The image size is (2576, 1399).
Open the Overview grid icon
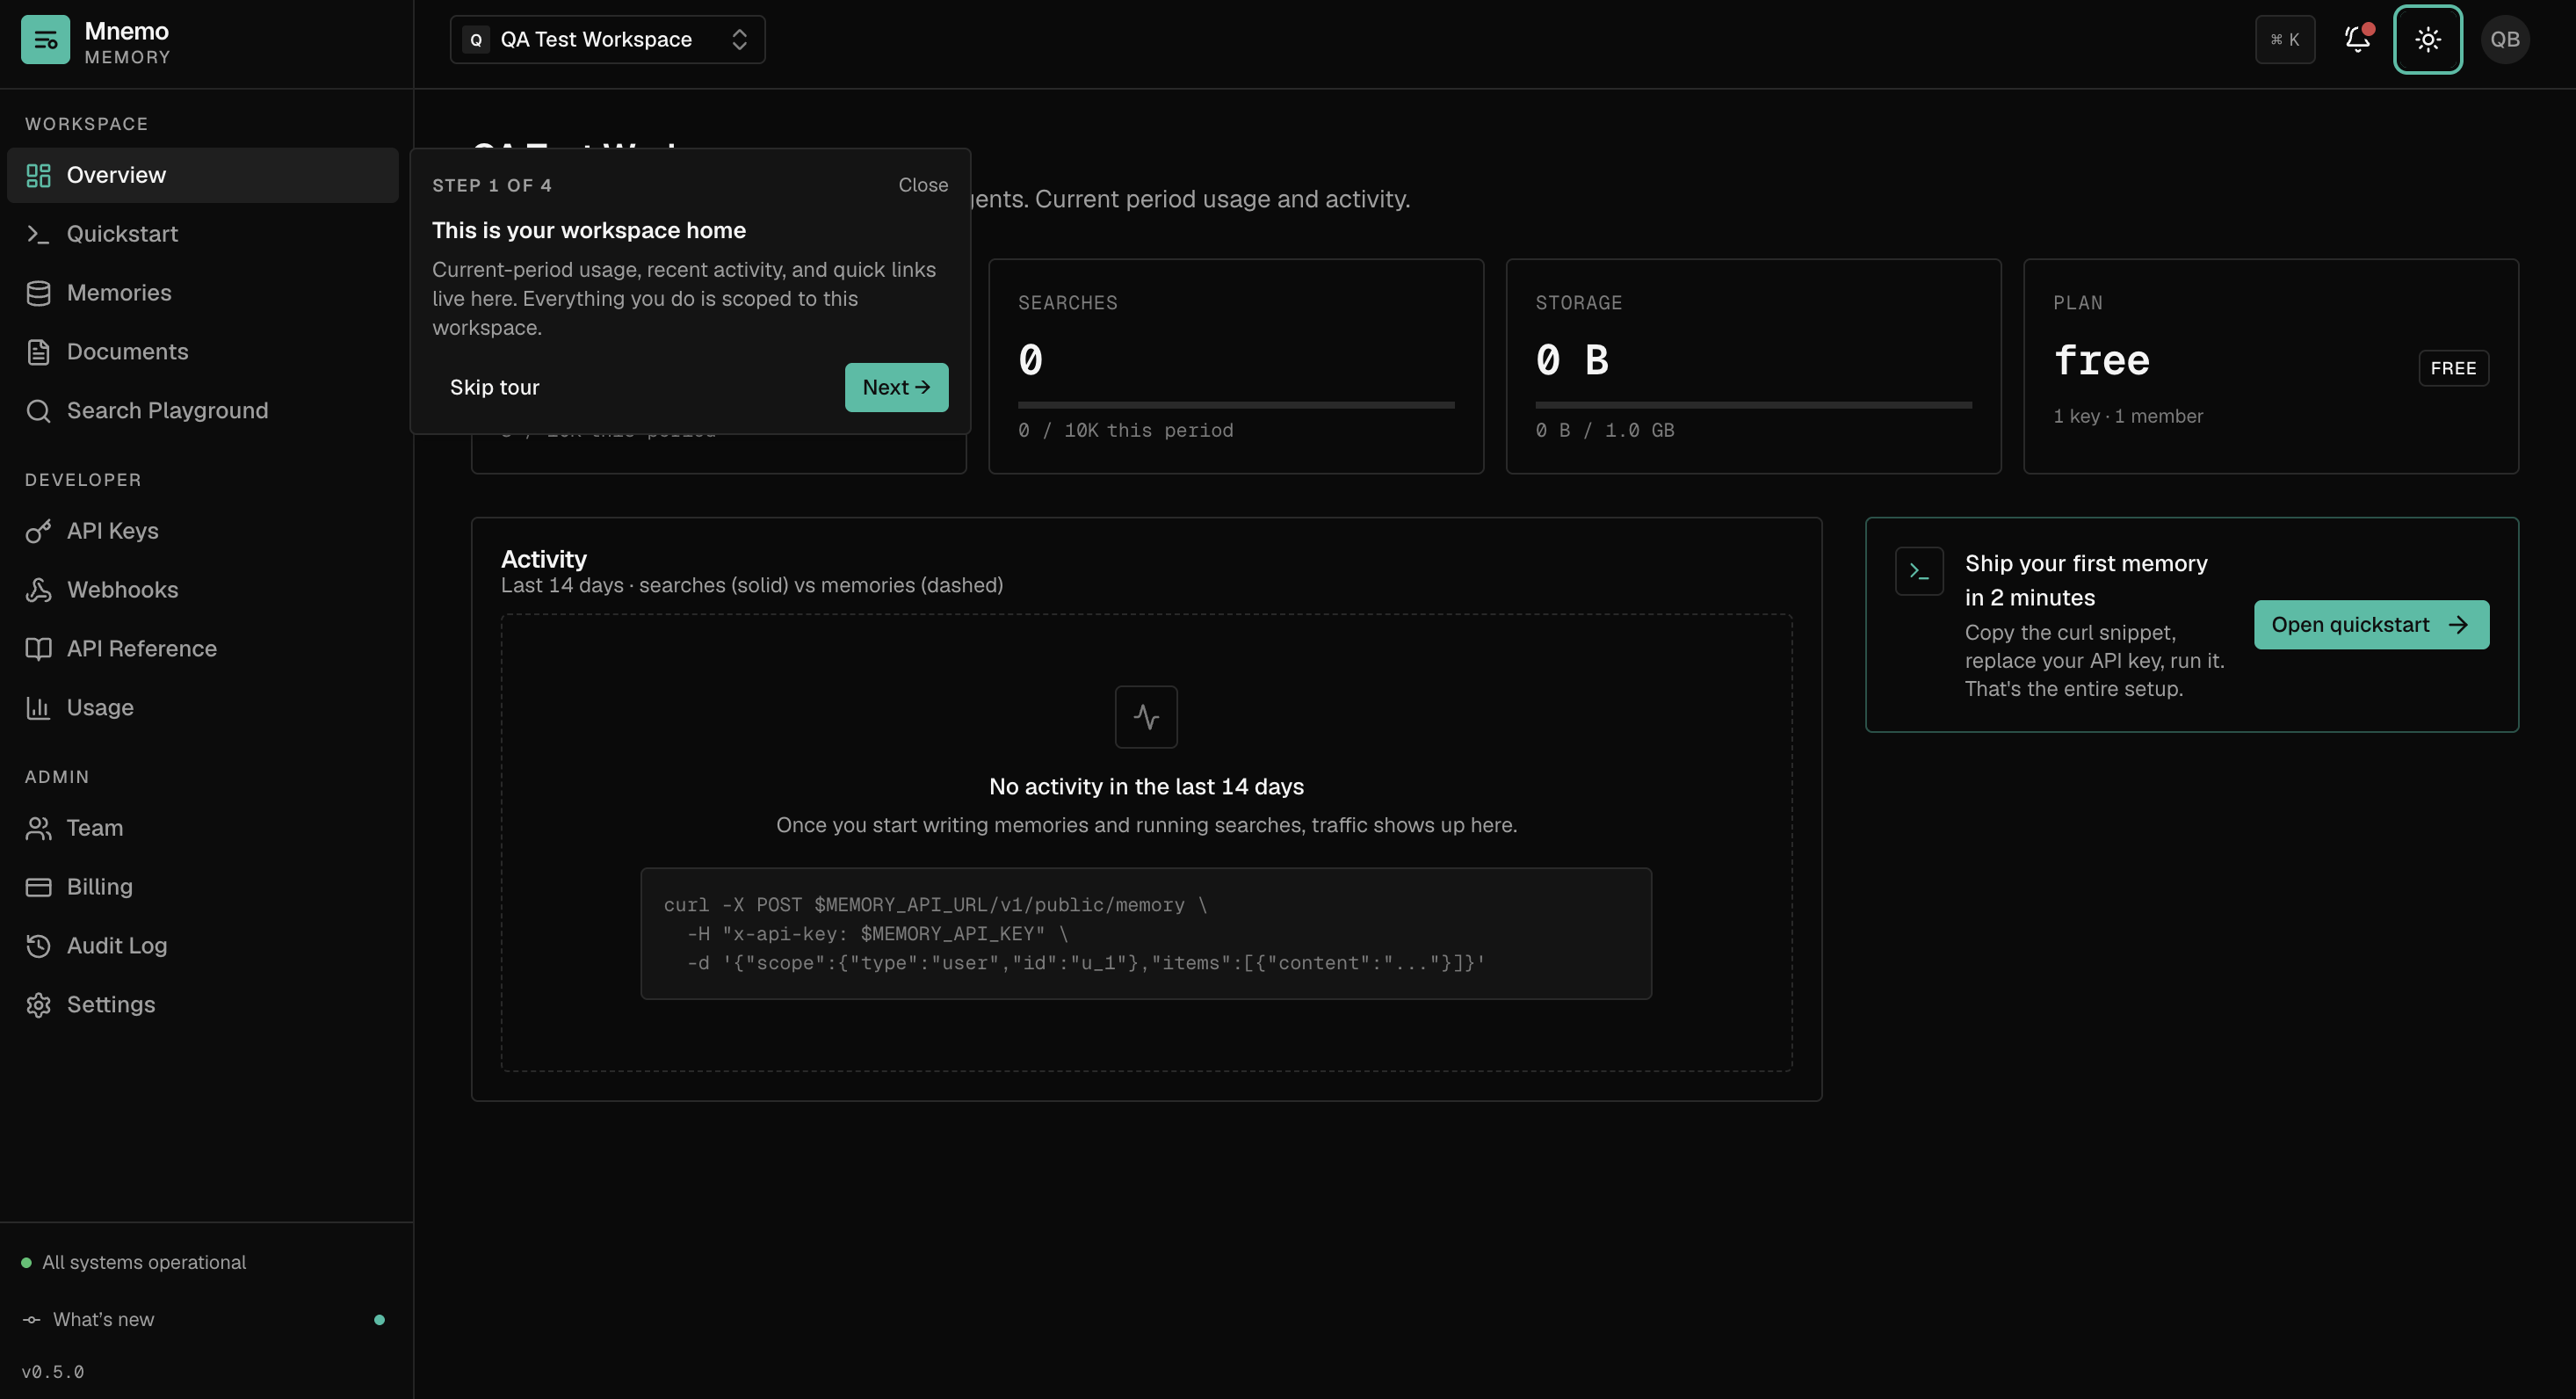[x=38, y=175]
